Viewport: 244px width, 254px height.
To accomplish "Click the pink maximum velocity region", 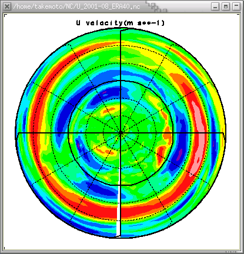I will point(199,136).
